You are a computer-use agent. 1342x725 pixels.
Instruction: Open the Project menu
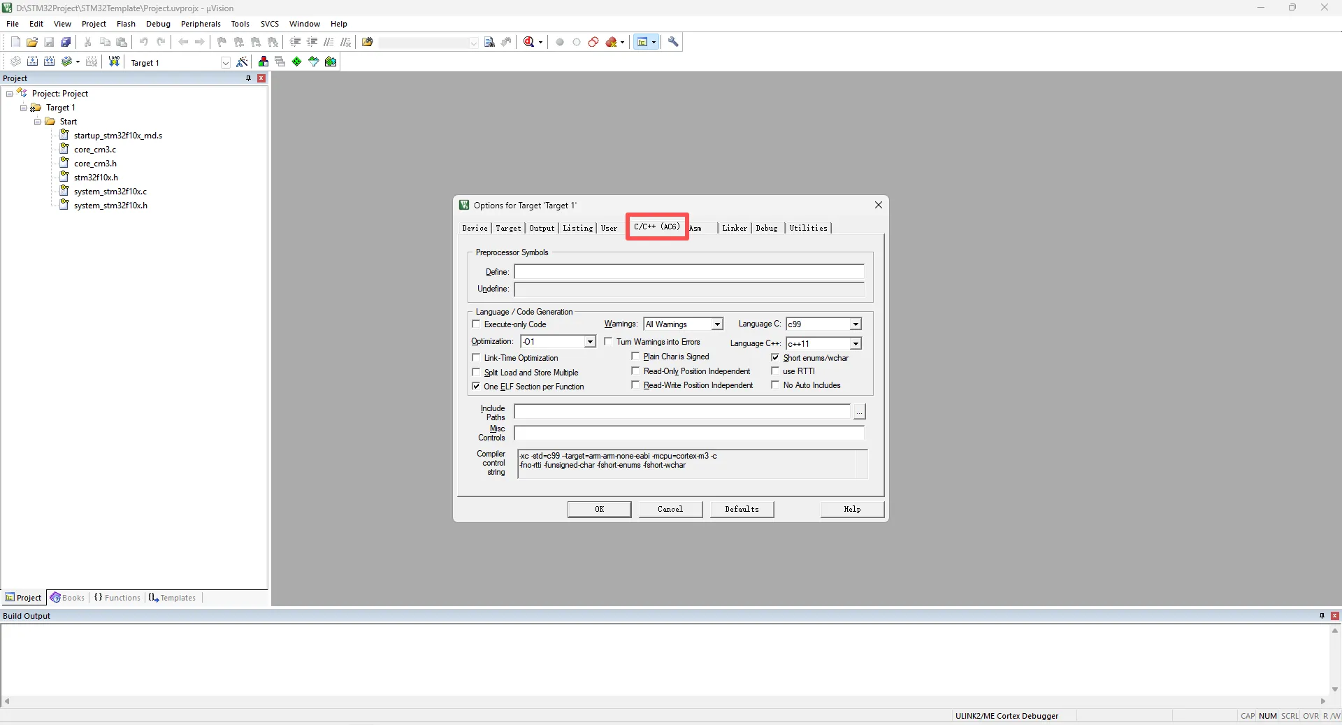click(x=94, y=24)
